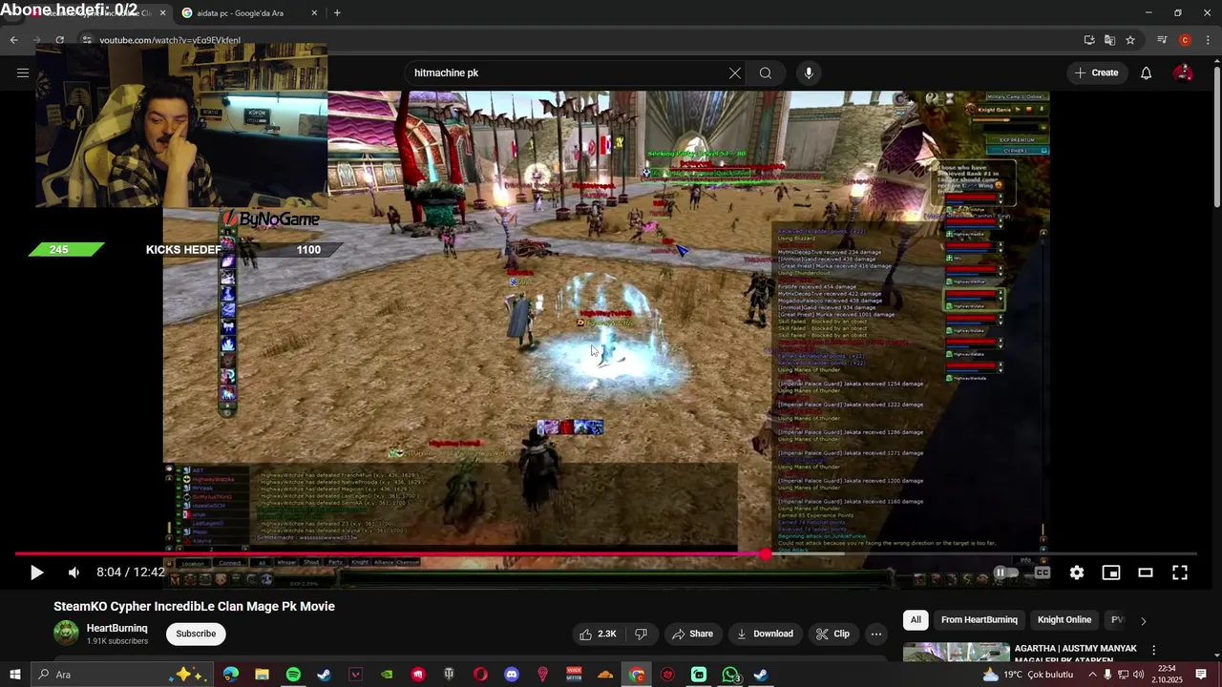The width and height of the screenshot is (1222, 687).
Task: Open the YouTube hamburger guide menu
Action: (x=23, y=73)
